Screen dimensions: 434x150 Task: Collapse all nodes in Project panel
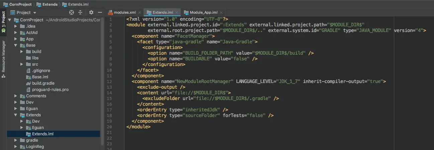[80, 12]
